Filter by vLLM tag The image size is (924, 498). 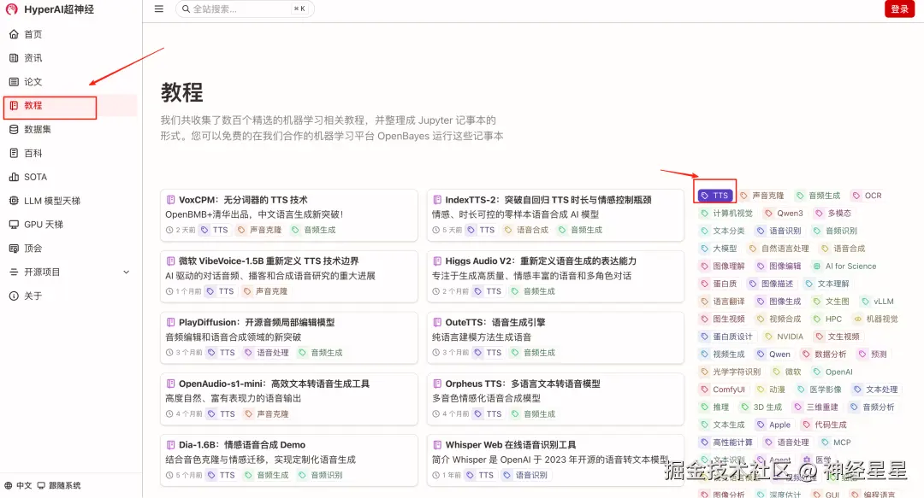(878, 302)
